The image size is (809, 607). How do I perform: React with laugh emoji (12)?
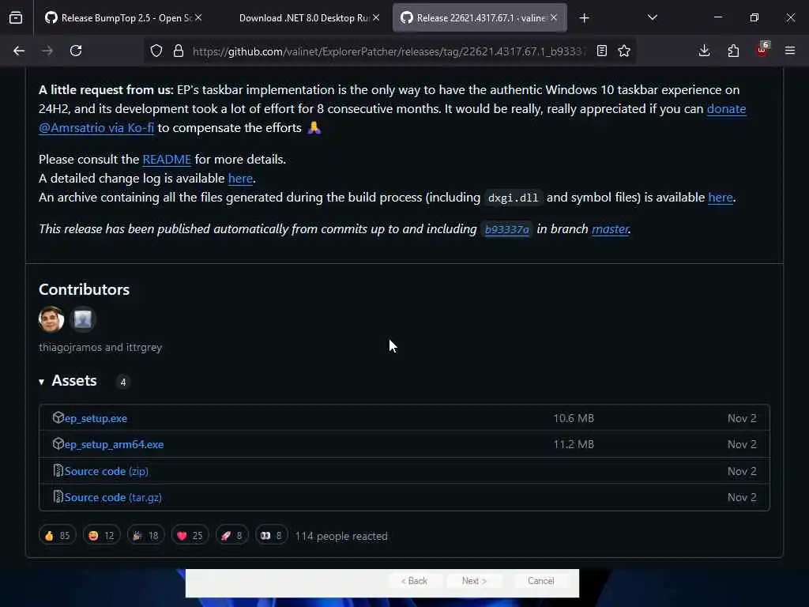coord(102,536)
